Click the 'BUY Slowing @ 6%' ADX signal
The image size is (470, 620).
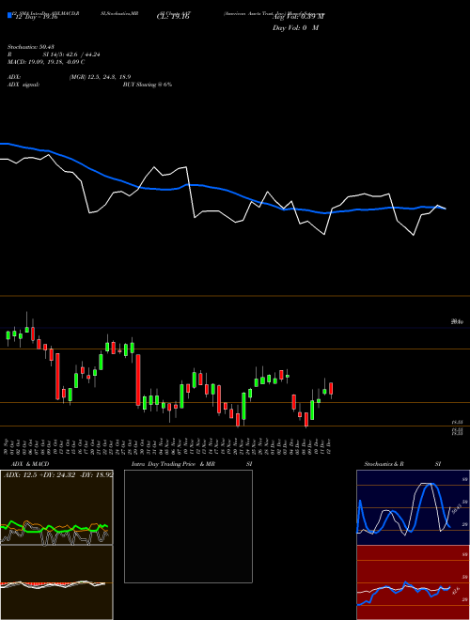(148, 85)
